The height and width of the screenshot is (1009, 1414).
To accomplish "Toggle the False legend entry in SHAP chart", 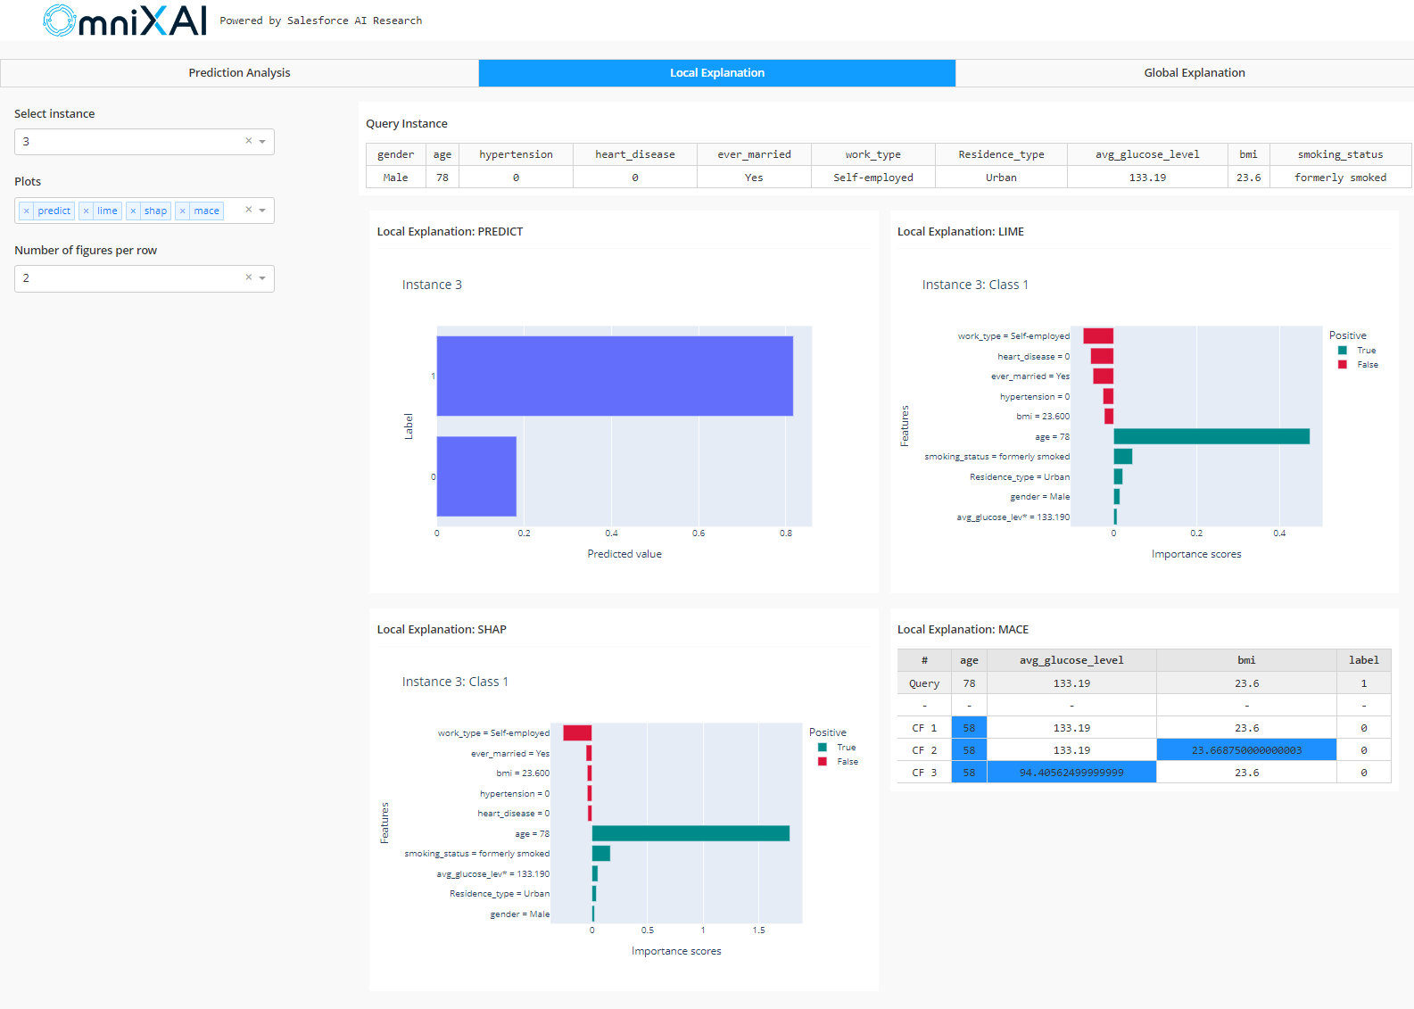I will tap(838, 762).
